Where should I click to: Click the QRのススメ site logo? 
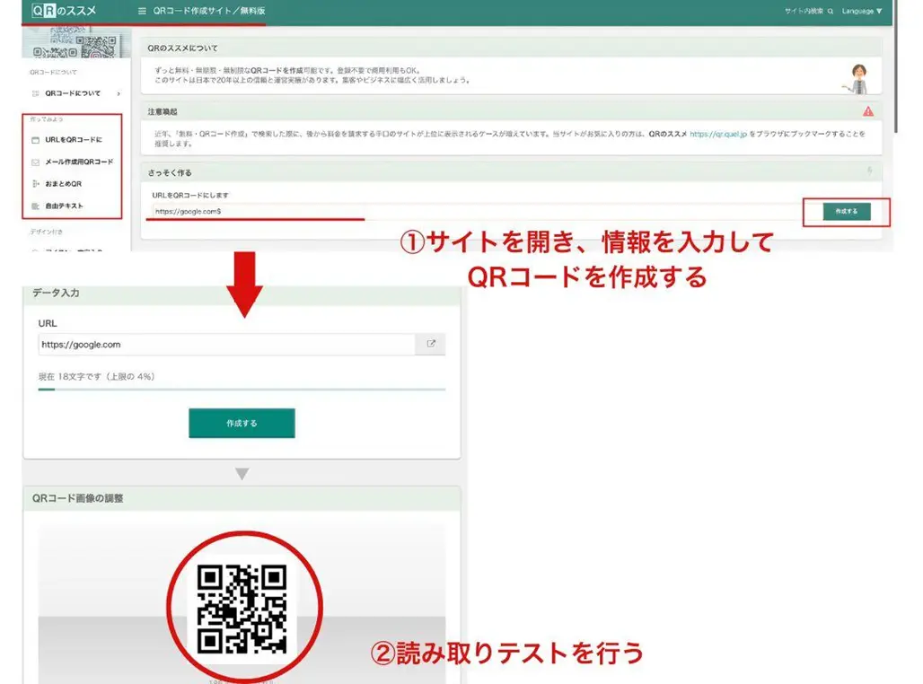coord(64,11)
